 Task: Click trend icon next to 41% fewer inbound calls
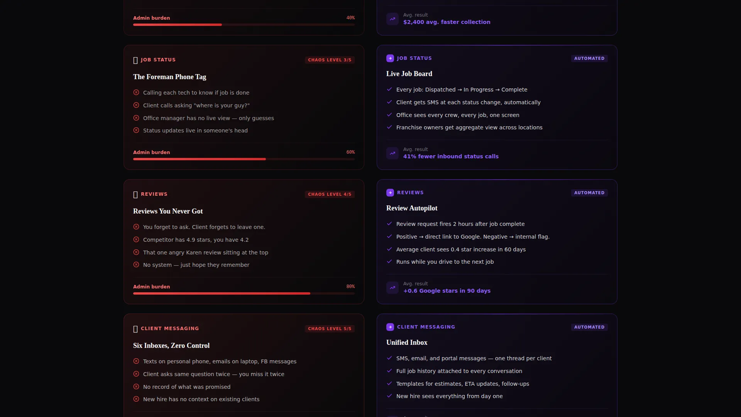coord(392,153)
